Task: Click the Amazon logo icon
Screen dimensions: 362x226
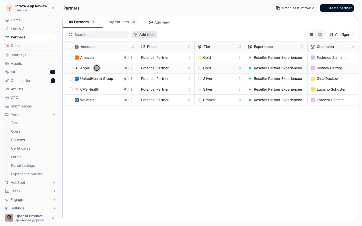Action: click(77, 58)
